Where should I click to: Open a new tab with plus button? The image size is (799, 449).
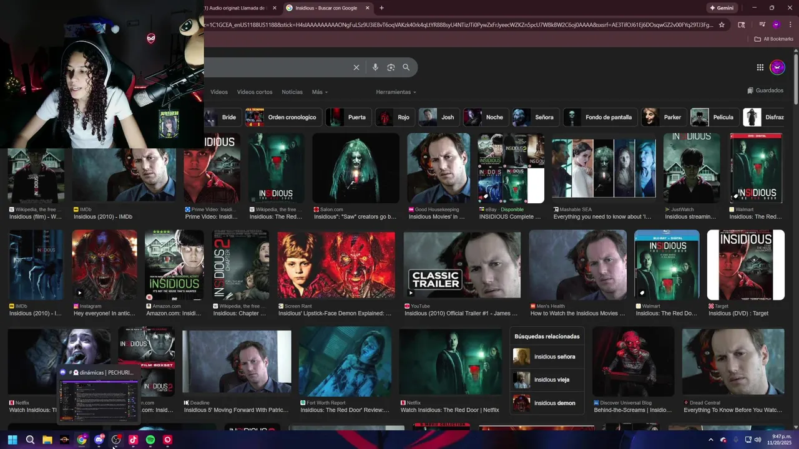pos(381,8)
